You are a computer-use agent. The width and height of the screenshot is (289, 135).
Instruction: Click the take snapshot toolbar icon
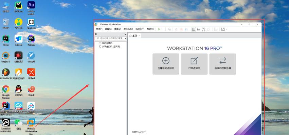[x=177, y=29]
